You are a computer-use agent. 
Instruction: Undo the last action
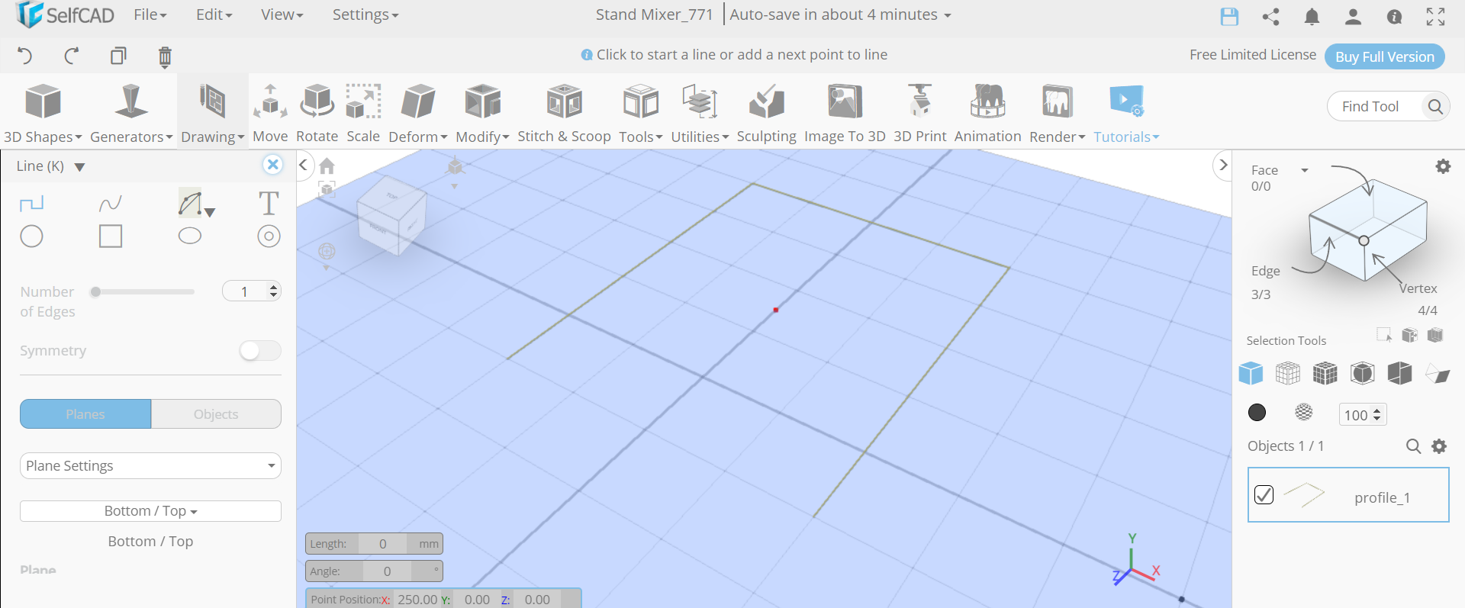point(24,56)
